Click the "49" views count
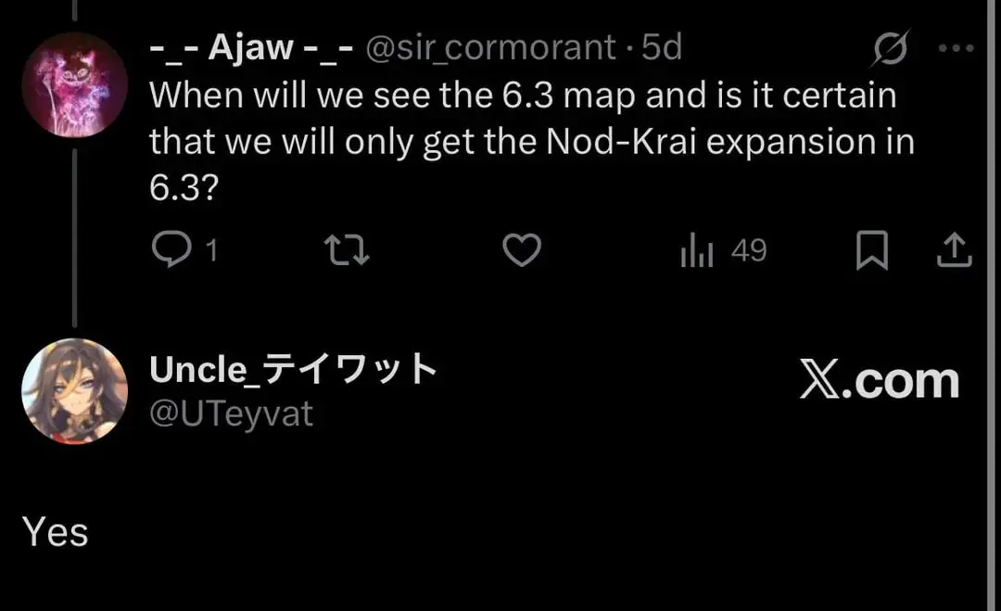The height and width of the screenshot is (611, 1001). click(x=749, y=250)
